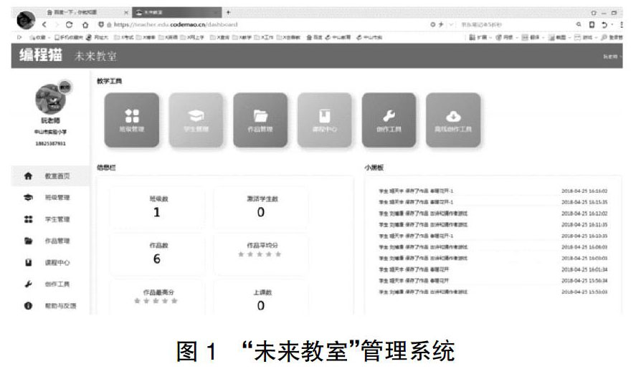Go to 教室首页 in the sidebar
Viewport: 641px width, 374px height.
pos(50,176)
